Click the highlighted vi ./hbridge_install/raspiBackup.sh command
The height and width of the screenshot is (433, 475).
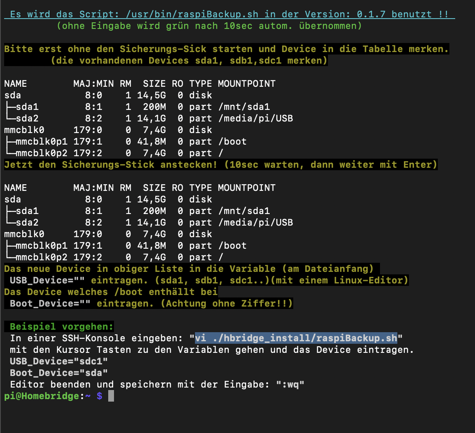296,338
